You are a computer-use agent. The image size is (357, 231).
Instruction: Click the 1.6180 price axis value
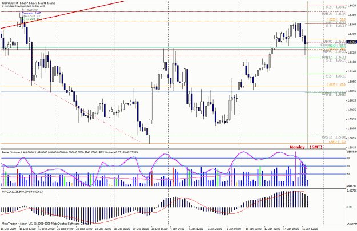pyautogui.click(x=351, y=62)
